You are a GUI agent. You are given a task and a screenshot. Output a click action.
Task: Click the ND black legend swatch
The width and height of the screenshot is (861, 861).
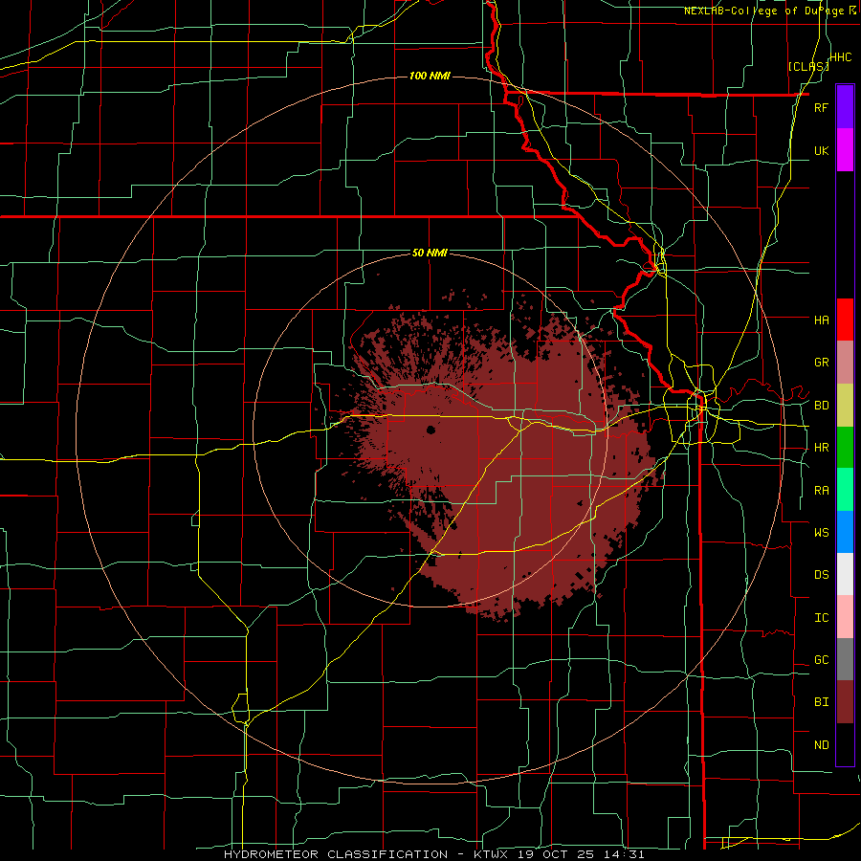[x=845, y=744]
